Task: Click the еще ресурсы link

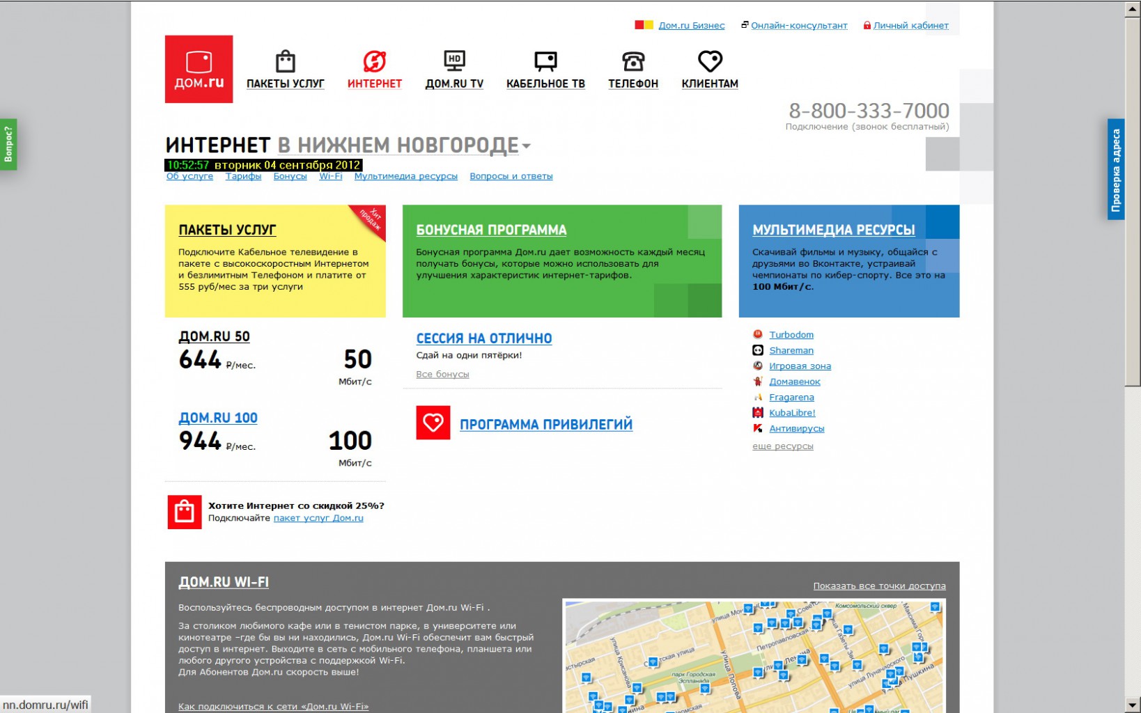Action: point(783,446)
